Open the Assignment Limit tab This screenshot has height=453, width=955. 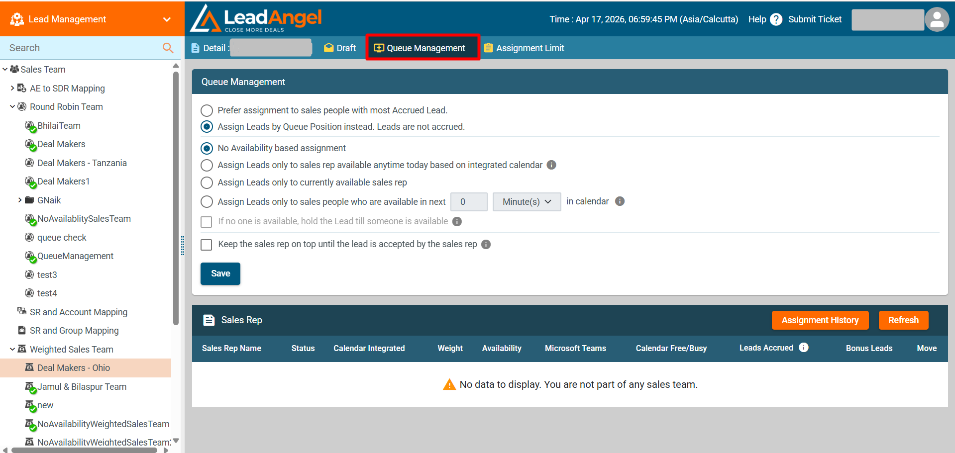point(524,48)
